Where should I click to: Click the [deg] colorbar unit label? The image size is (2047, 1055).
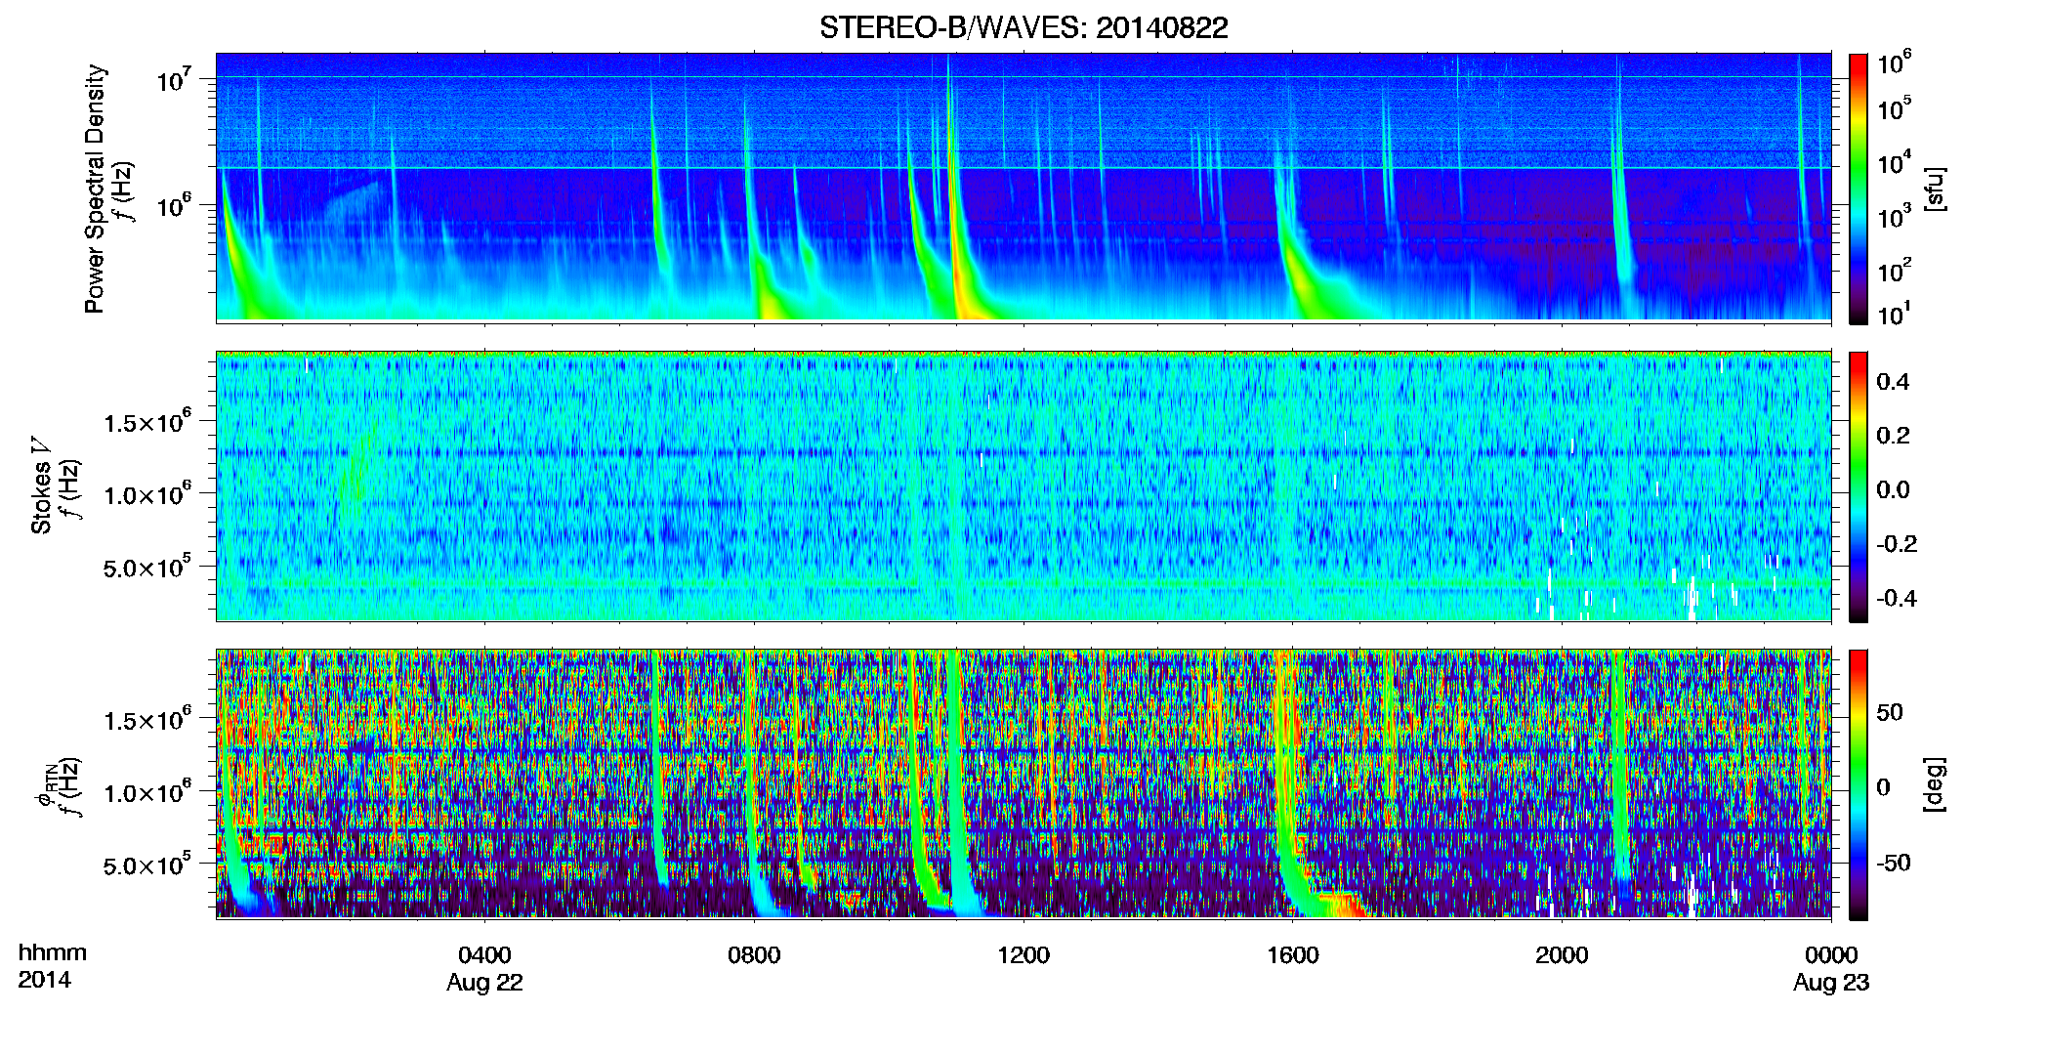(1935, 784)
